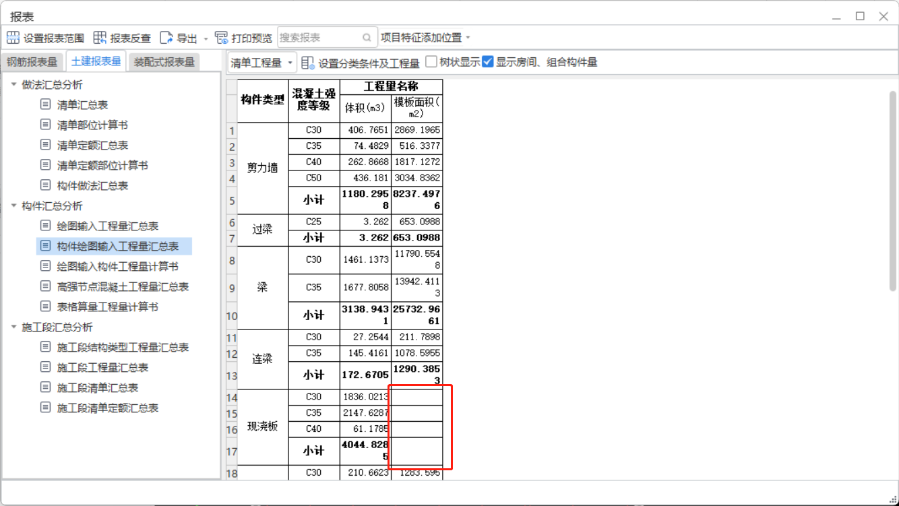This screenshot has height=506, width=899.
Task: Maximize the 报表 window
Action: 860,16
